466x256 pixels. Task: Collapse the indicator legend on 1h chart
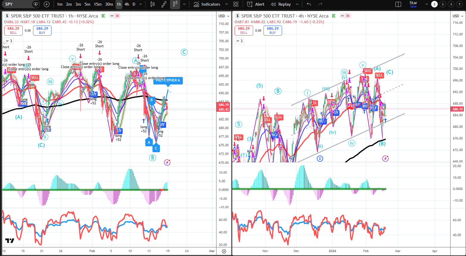pos(9,41)
